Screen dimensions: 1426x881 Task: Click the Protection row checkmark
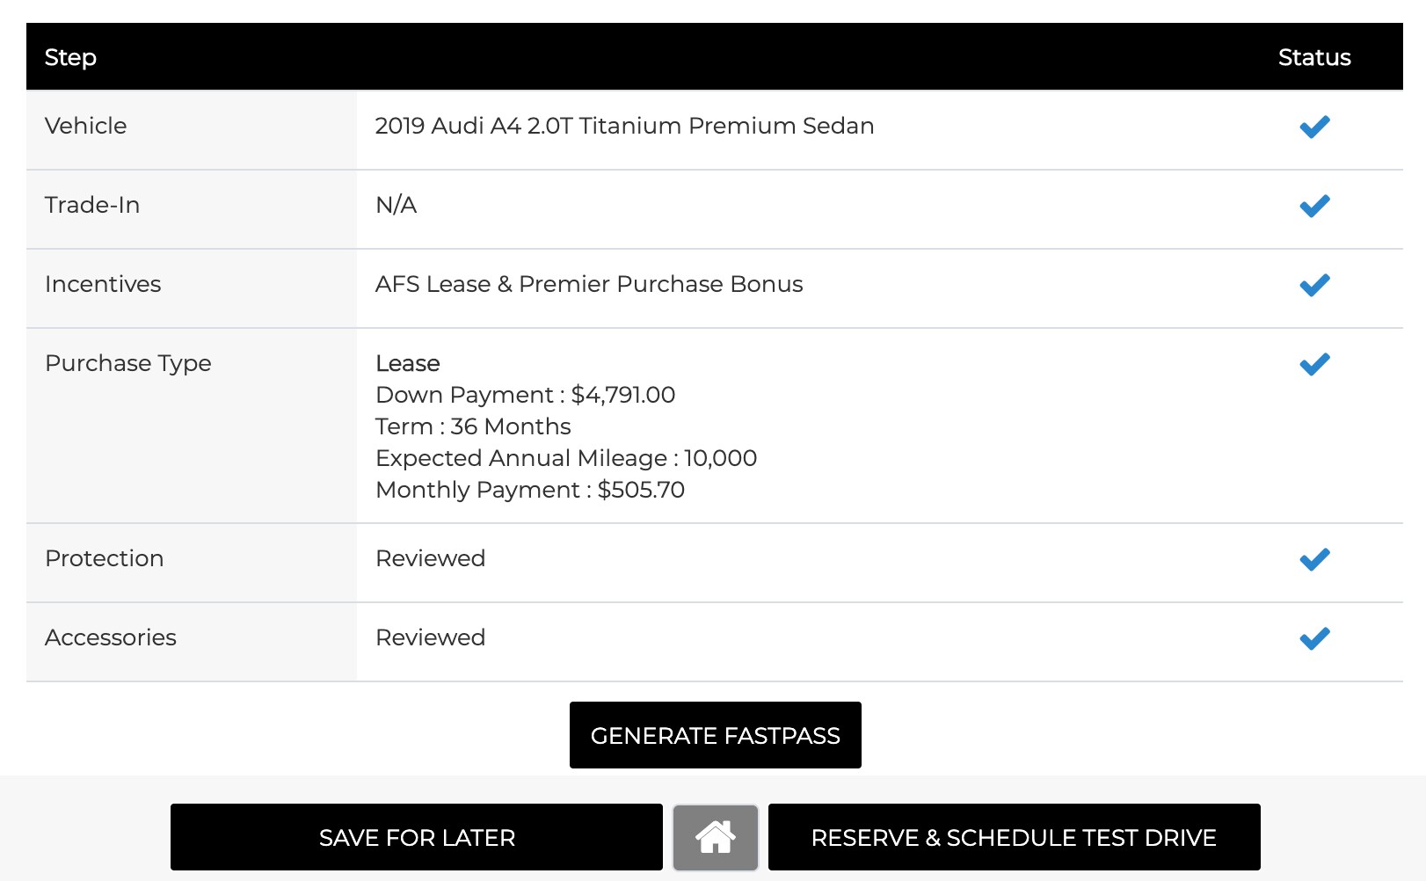tap(1314, 559)
